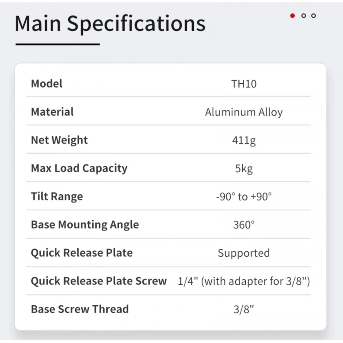343x343 pixels.
Task: Select the TH10 model value
Action: click(244, 84)
